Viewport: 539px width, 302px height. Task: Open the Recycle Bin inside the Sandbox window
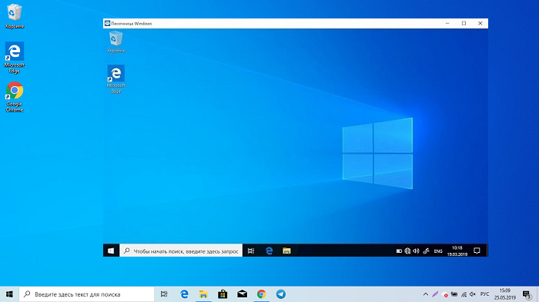point(115,41)
